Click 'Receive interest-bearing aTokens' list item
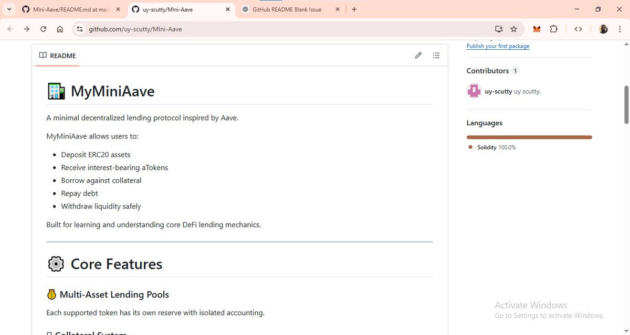 pos(114,168)
